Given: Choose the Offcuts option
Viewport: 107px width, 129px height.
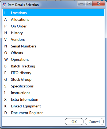Looking at the screenshot, I should 53,53.
